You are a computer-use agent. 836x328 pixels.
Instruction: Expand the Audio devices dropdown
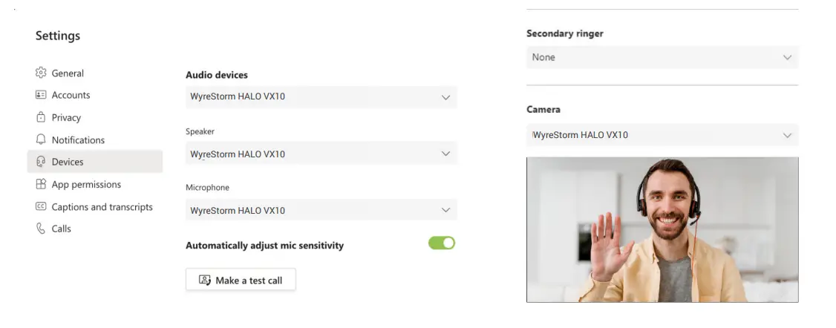[x=321, y=97]
